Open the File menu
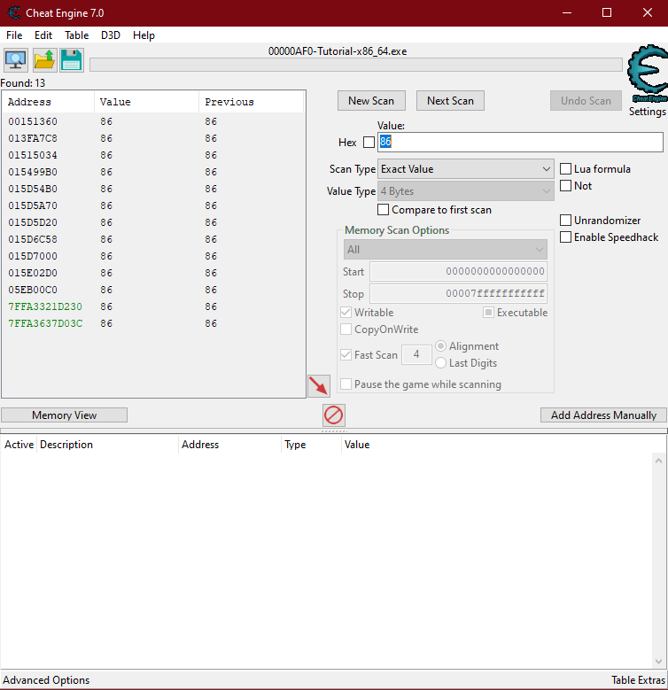The height and width of the screenshot is (690, 668). point(14,35)
